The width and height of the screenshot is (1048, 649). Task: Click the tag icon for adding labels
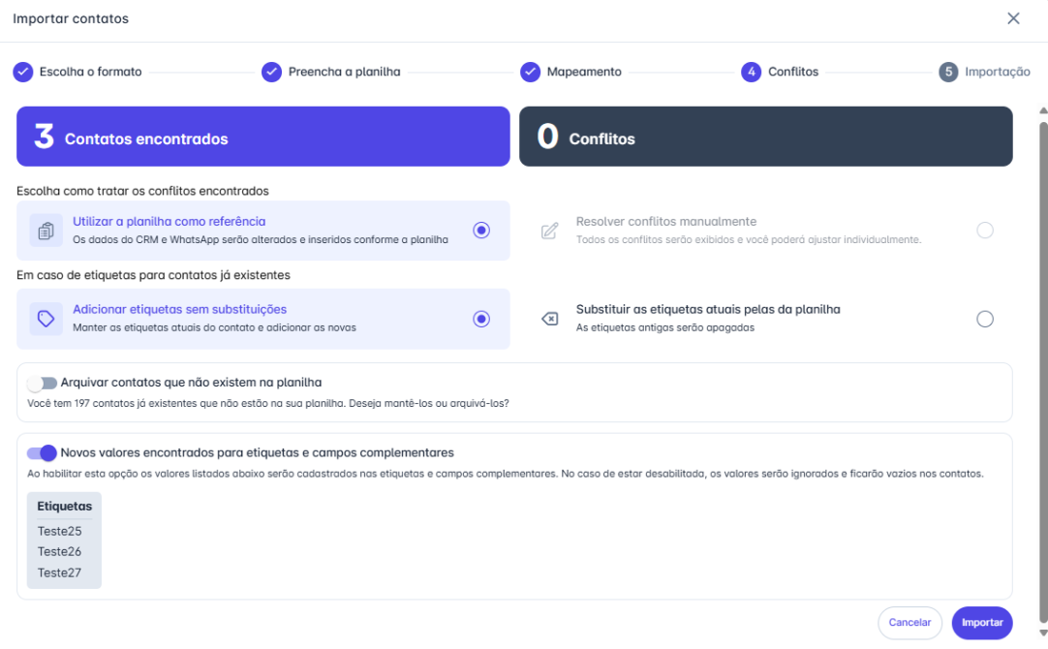coord(46,319)
